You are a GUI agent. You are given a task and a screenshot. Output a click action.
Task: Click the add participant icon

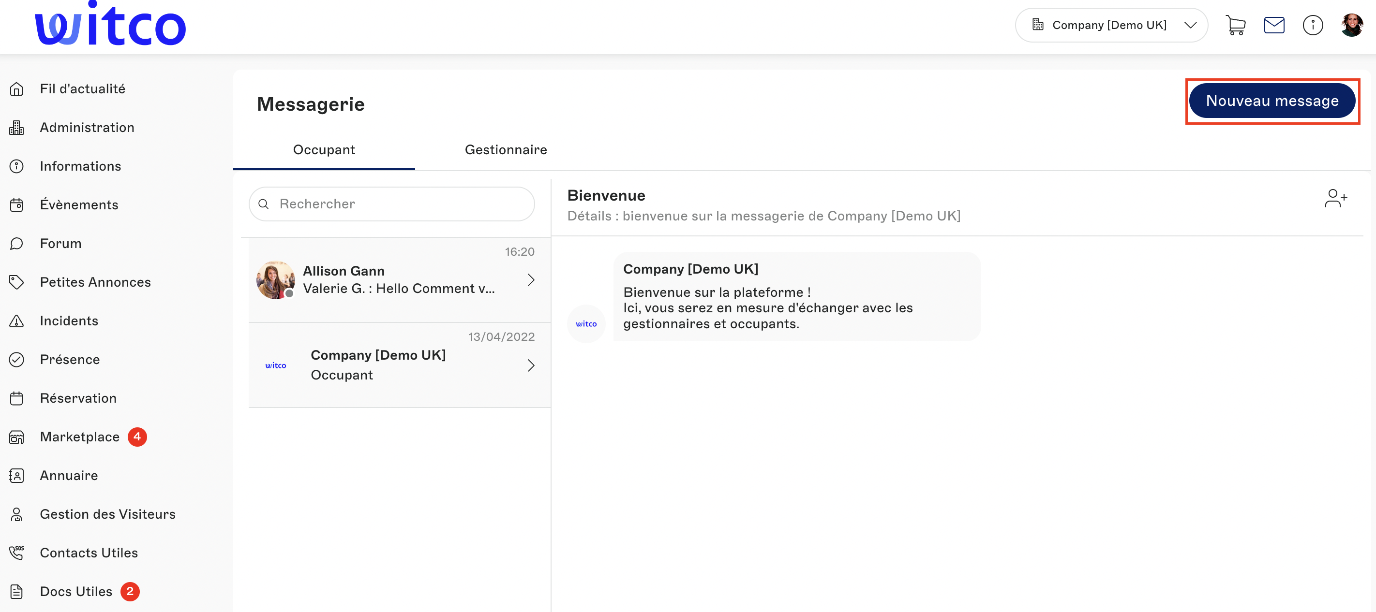pos(1335,198)
